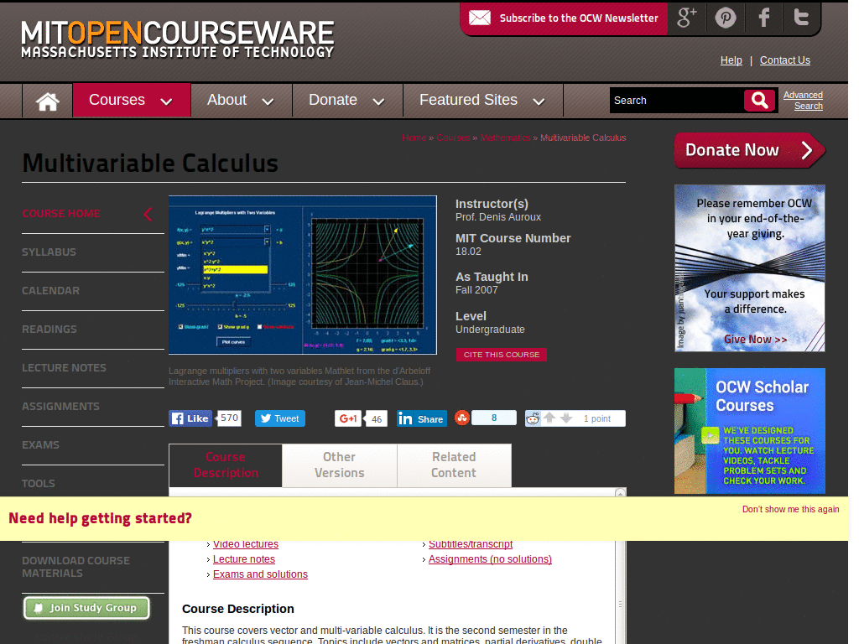The image size is (859, 644).
Task: Open the Twitter icon at top right
Action: pyautogui.click(x=801, y=18)
